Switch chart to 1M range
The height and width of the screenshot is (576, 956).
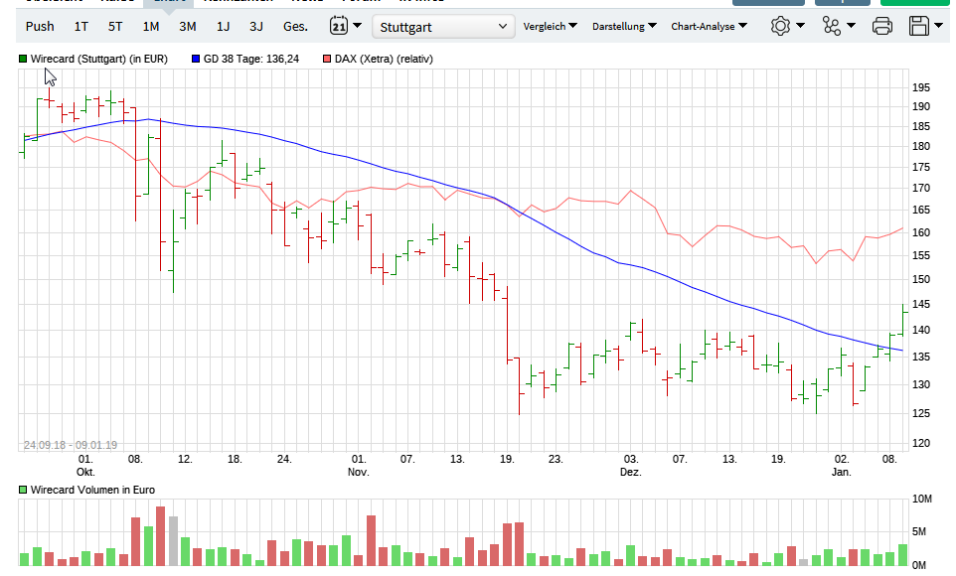[x=151, y=26]
